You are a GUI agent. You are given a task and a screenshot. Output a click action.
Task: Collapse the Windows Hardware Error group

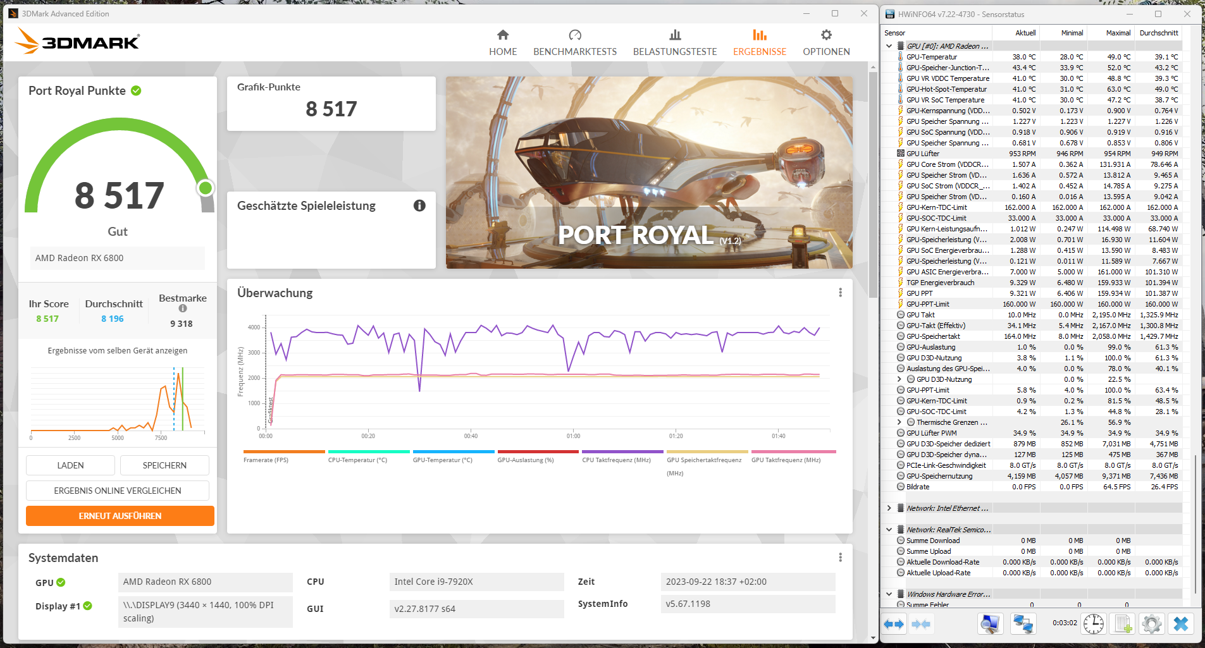pyautogui.click(x=889, y=594)
